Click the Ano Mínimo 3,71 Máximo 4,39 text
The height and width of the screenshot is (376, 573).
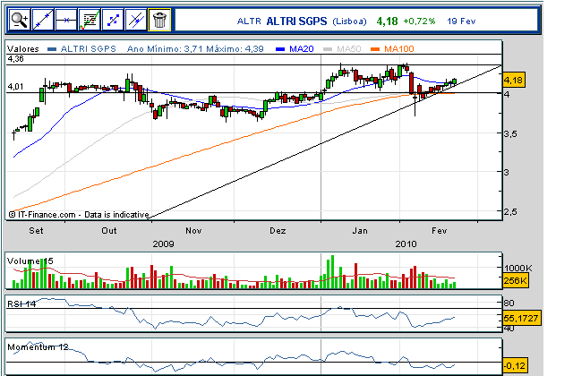(x=195, y=48)
